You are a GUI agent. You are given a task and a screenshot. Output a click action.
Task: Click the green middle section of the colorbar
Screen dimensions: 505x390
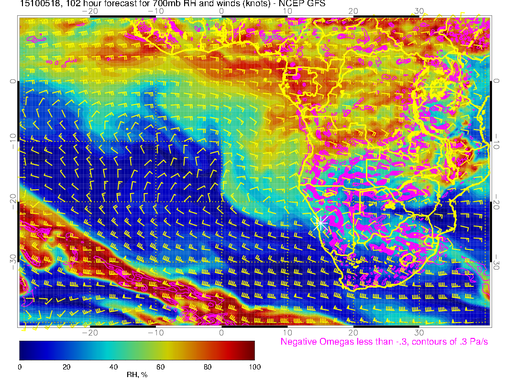click(x=137, y=350)
